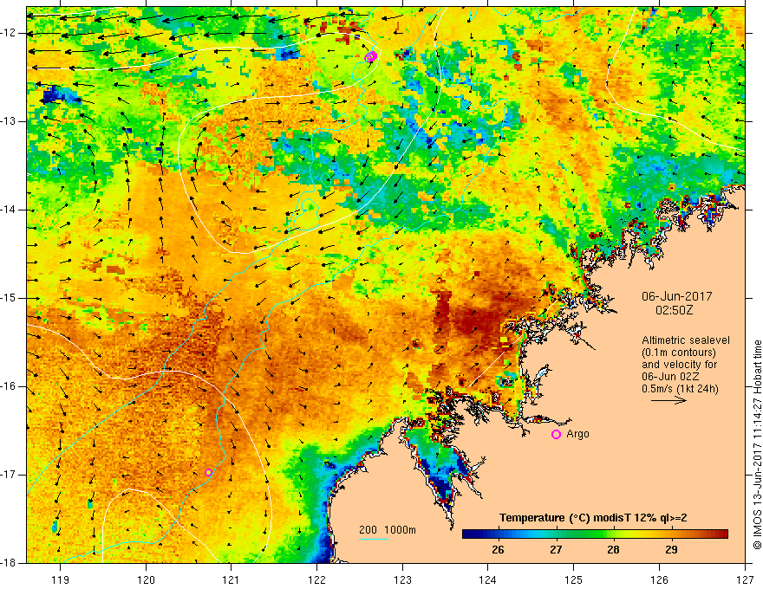This screenshot has width=763, height=589.
Task: Click the 0.5m/s velocity scale arrow
Action: 668,400
